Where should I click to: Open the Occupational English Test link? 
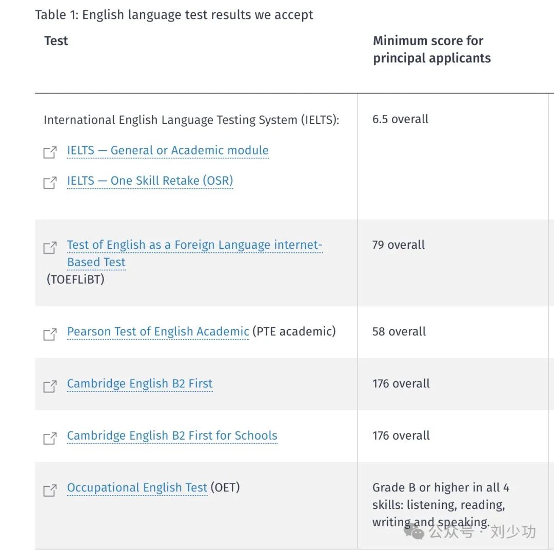point(137,487)
